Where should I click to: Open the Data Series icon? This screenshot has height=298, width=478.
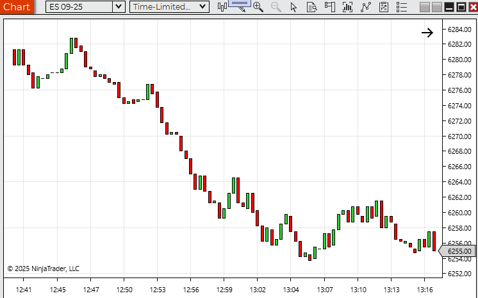click(x=348, y=7)
